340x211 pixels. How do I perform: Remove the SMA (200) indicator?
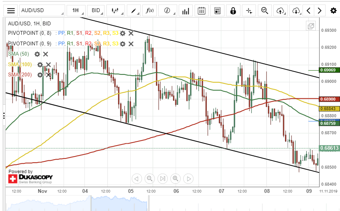click(x=48, y=75)
